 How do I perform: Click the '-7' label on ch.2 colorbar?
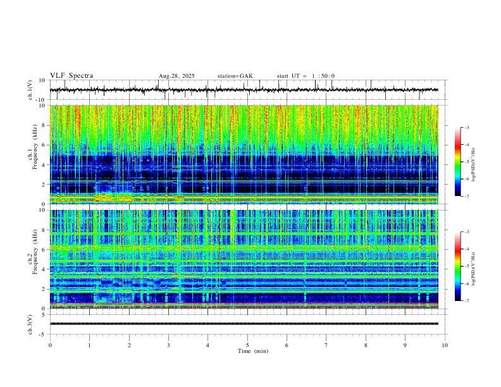click(x=466, y=301)
